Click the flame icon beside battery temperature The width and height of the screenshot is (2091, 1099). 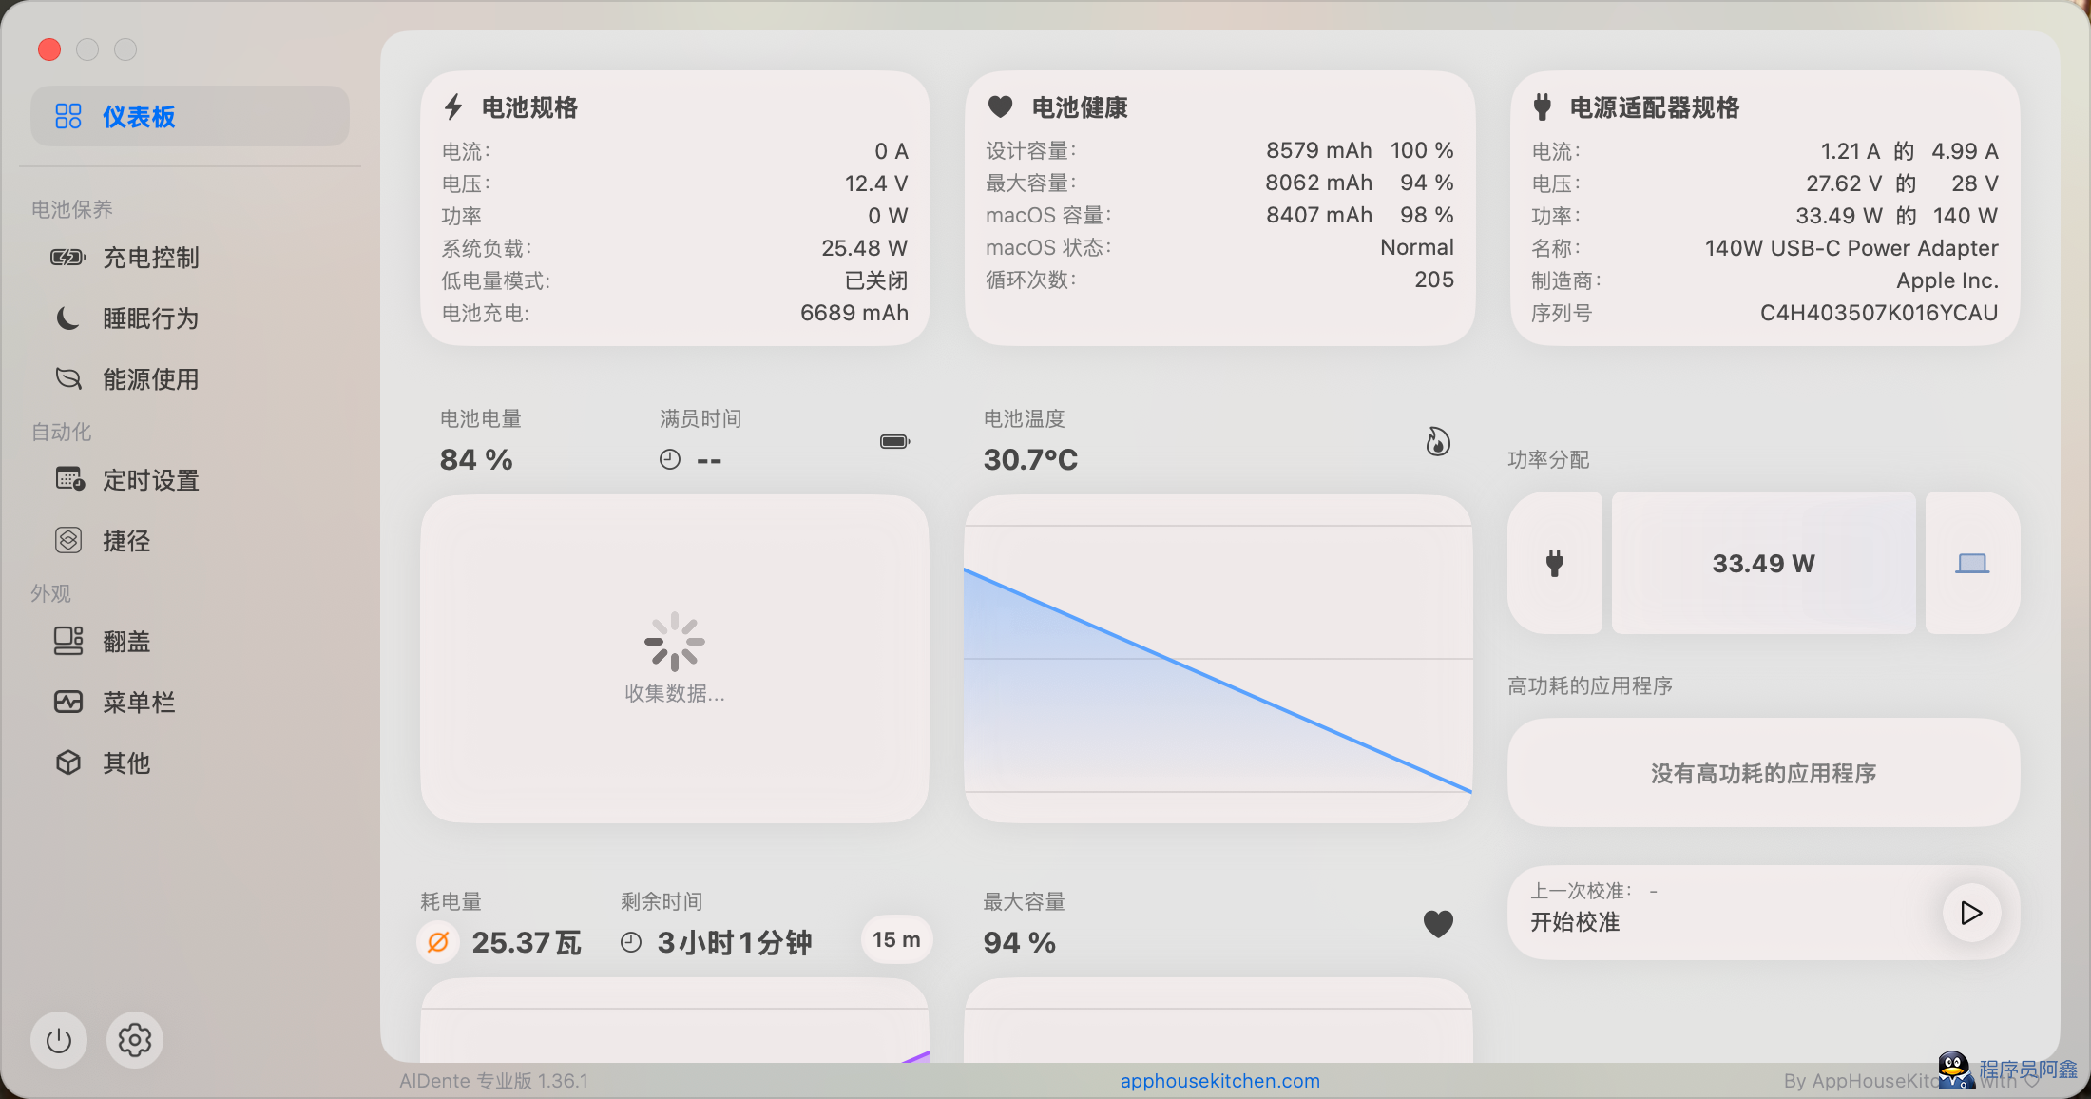click(1438, 442)
